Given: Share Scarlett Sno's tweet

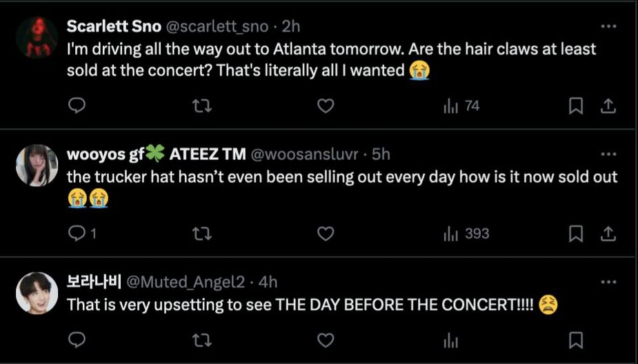Looking at the screenshot, I should (608, 105).
